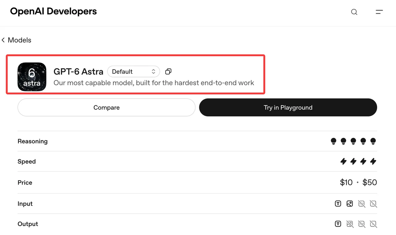The width and height of the screenshot is (396, 235).
Task: Click Try in Playground button
Action: (x=288, y=107)
